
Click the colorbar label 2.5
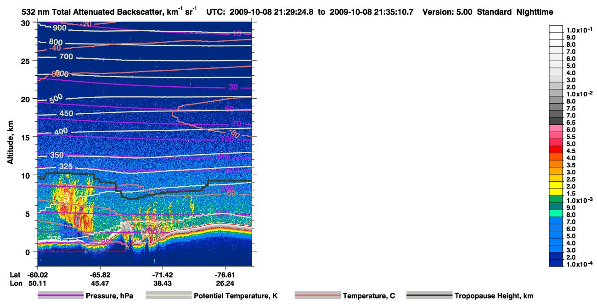(571, 179)
